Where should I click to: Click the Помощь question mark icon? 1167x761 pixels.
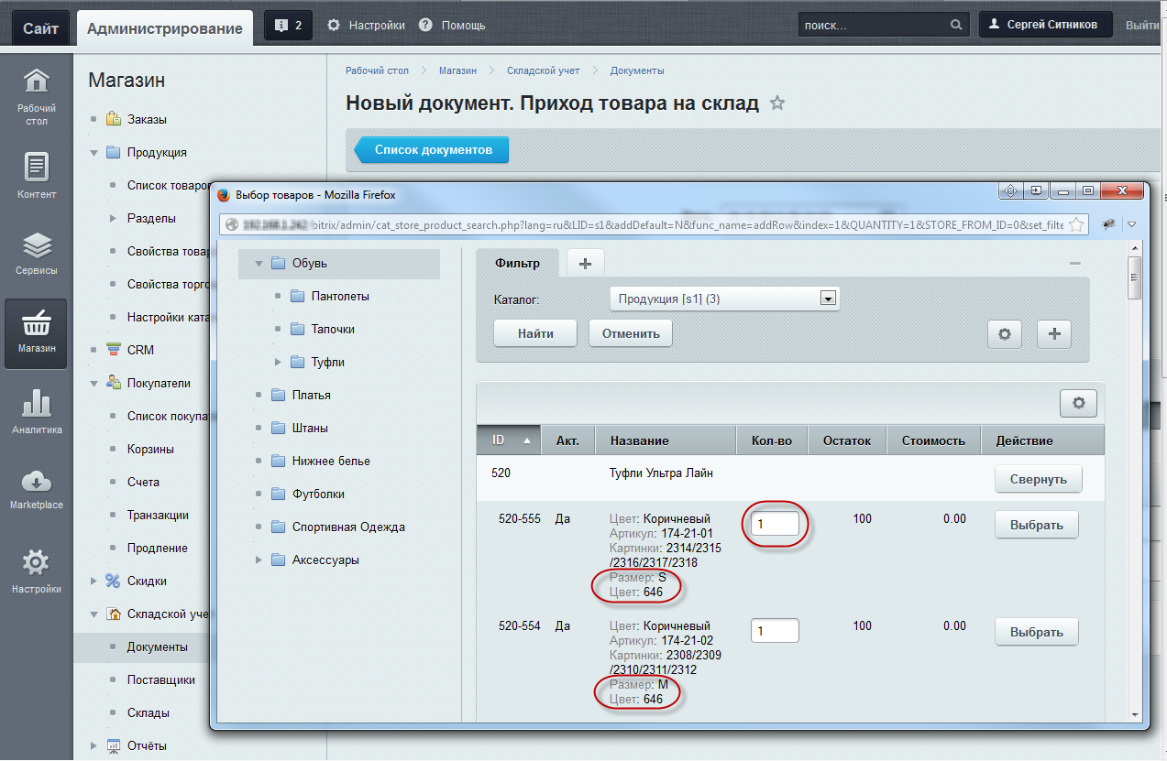[425, 26]
